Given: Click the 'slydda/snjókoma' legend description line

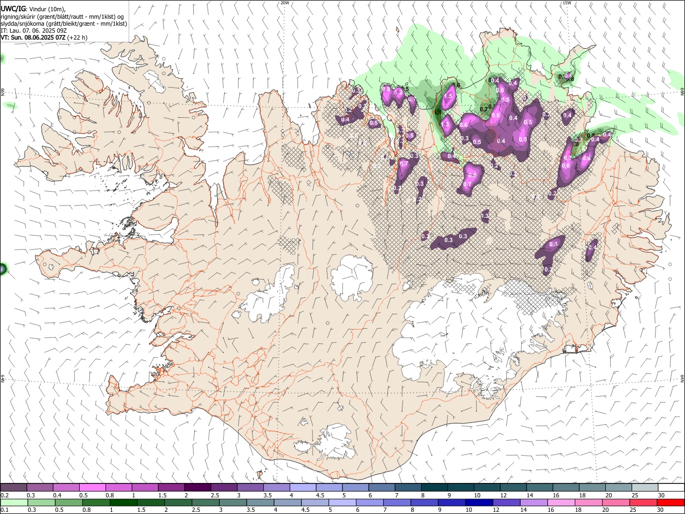Looking at the screenshot, I should (x=64, y=24).
